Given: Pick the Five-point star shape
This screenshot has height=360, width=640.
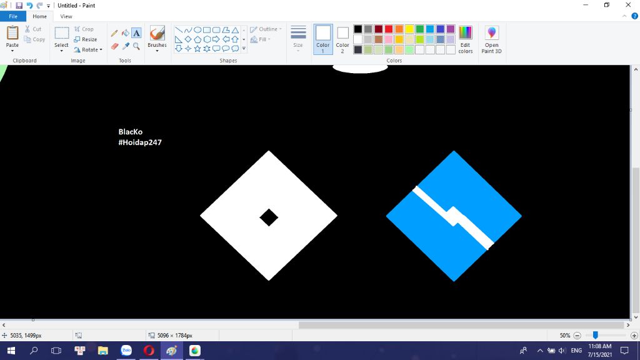Looking at the screenshot, I should [197, 49].
